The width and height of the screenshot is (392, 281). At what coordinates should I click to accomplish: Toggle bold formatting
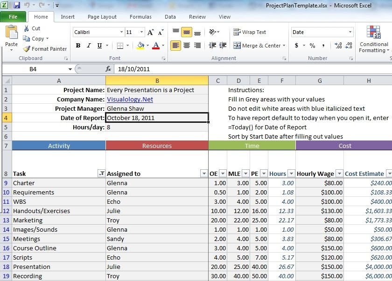coord(78,45)
